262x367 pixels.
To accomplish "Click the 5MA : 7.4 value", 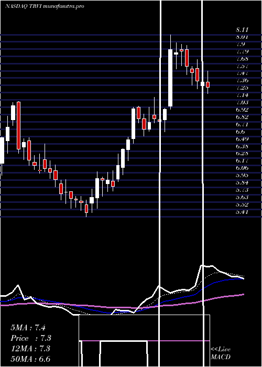I will pos(28,328).
